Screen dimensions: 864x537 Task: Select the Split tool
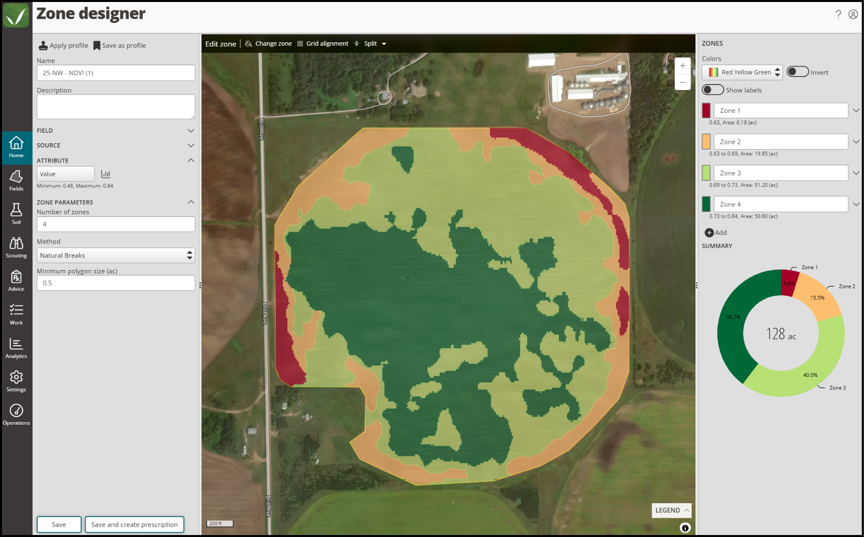point(365,44)
